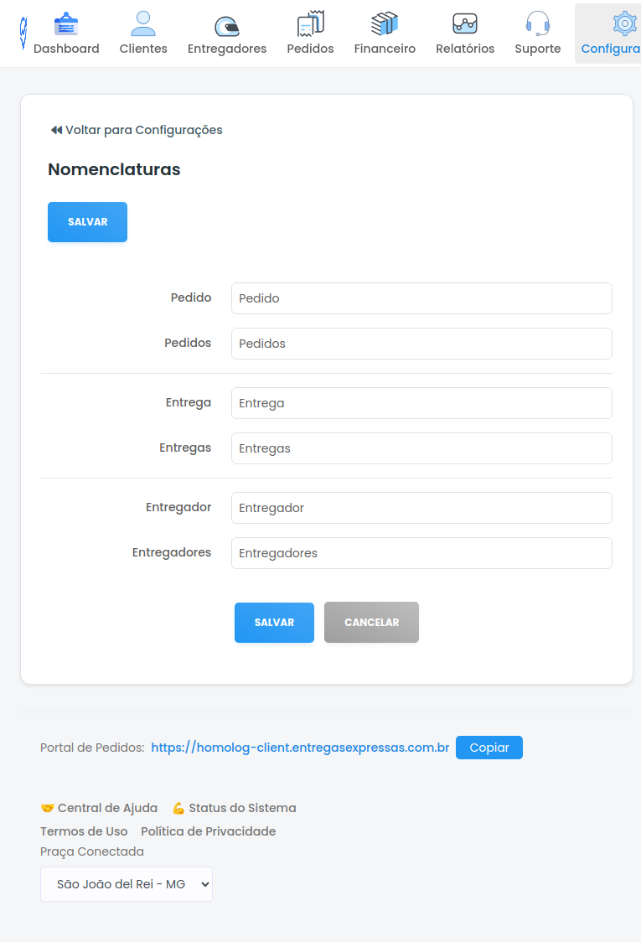Open the Financeiro money icon
This screenshot has width=641, height=942.
[385, 24]
